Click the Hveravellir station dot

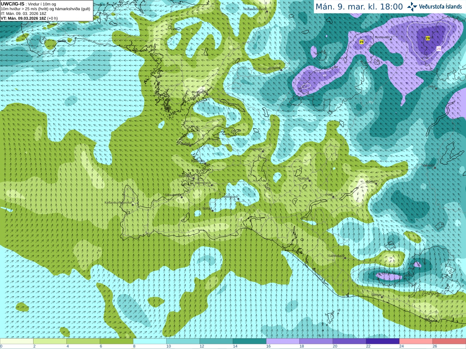coord(391,39)
